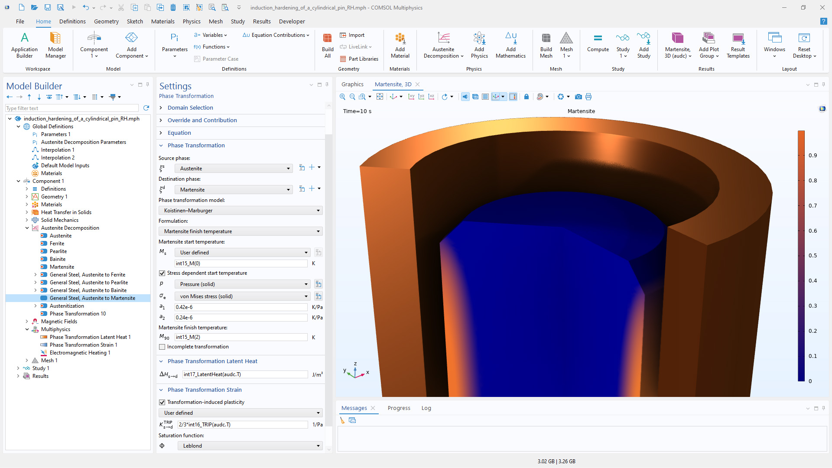The image size is (832, 468).
Task: Click the Martensite start temperature field
Action: (x=241, y=263)
